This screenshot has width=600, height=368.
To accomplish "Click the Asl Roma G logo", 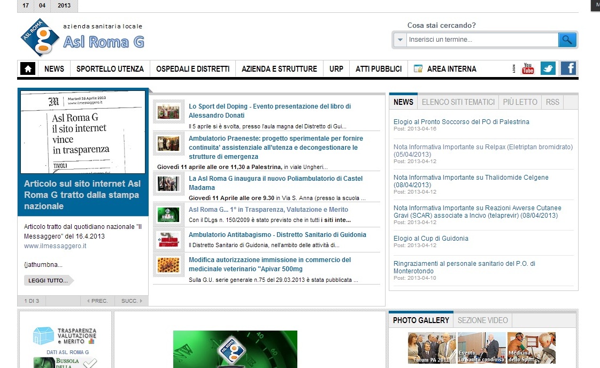I will tap(40, 37).
